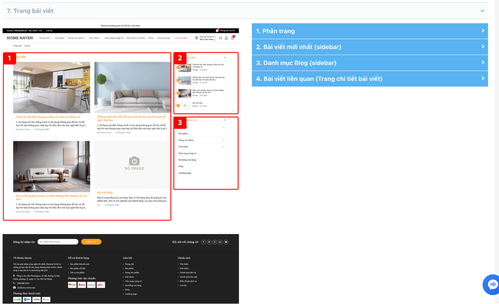Open the 'Trang chủ' nav menu item

tap(45, 38)
